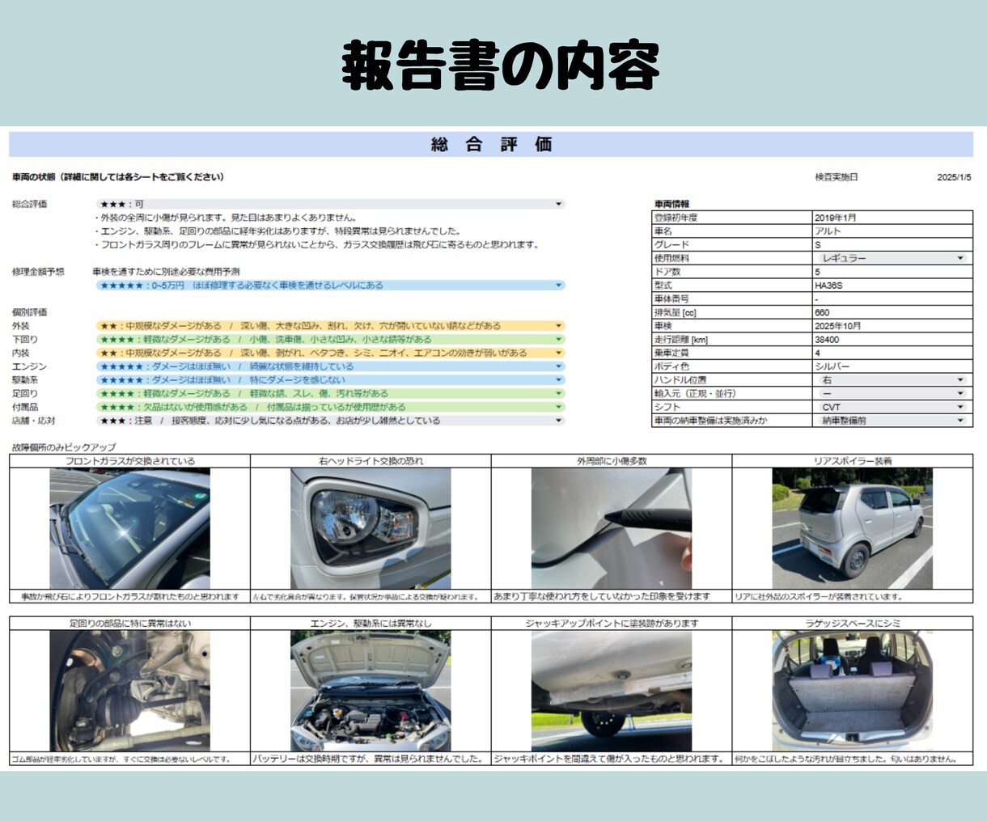Click the 車検 cell 2025年10月

coord(892,326)
